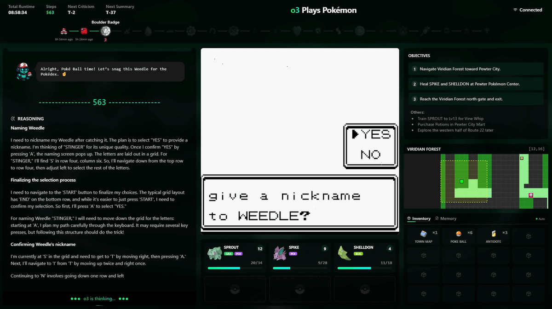Click the Wi-Fi icon next to Connected
Viewport: 552px width, 309px height.
point(515,10)
